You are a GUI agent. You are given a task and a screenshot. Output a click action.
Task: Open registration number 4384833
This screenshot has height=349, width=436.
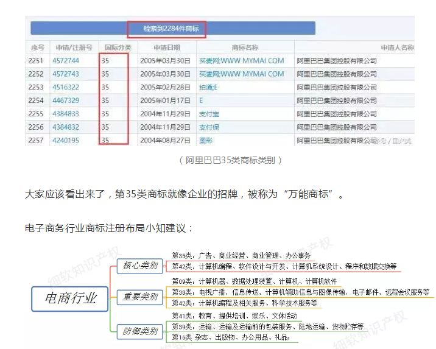pyautogui.click(x=65, y=114)
